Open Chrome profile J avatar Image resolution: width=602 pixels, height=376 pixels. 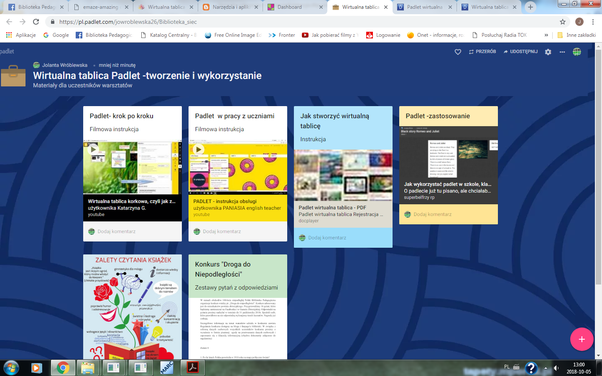[x=579, y=22]
